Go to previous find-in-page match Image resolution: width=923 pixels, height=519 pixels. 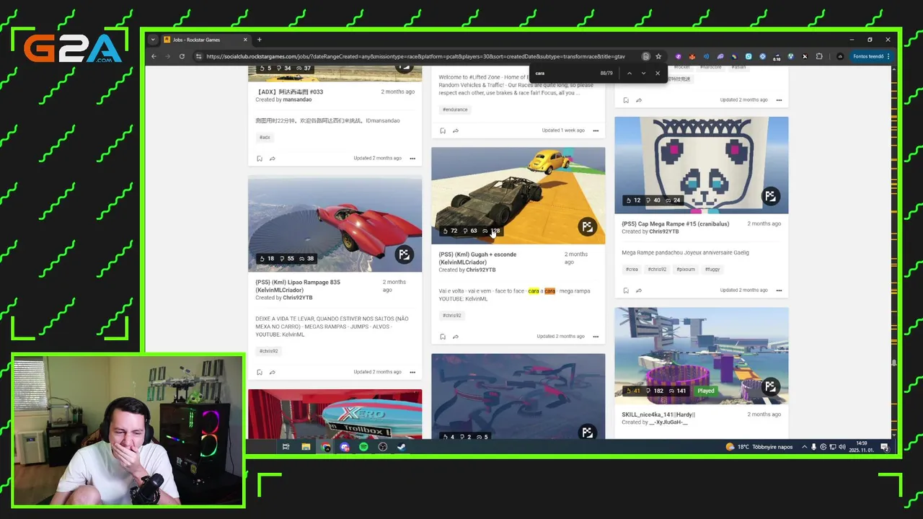coord(630,73)
